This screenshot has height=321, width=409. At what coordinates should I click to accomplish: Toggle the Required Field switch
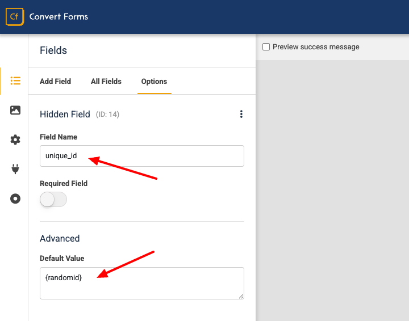point(53,200)
